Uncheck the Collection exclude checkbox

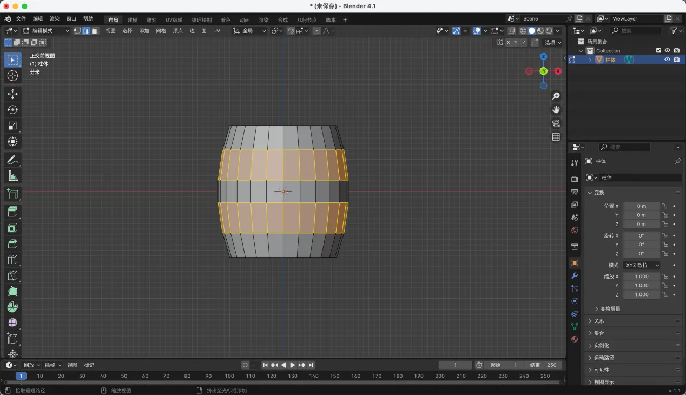658,50
